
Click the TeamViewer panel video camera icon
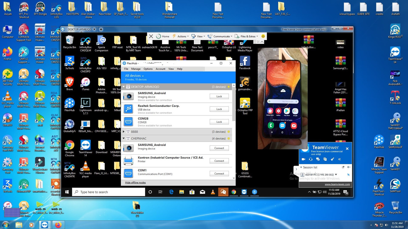click(x=303, y=159)
